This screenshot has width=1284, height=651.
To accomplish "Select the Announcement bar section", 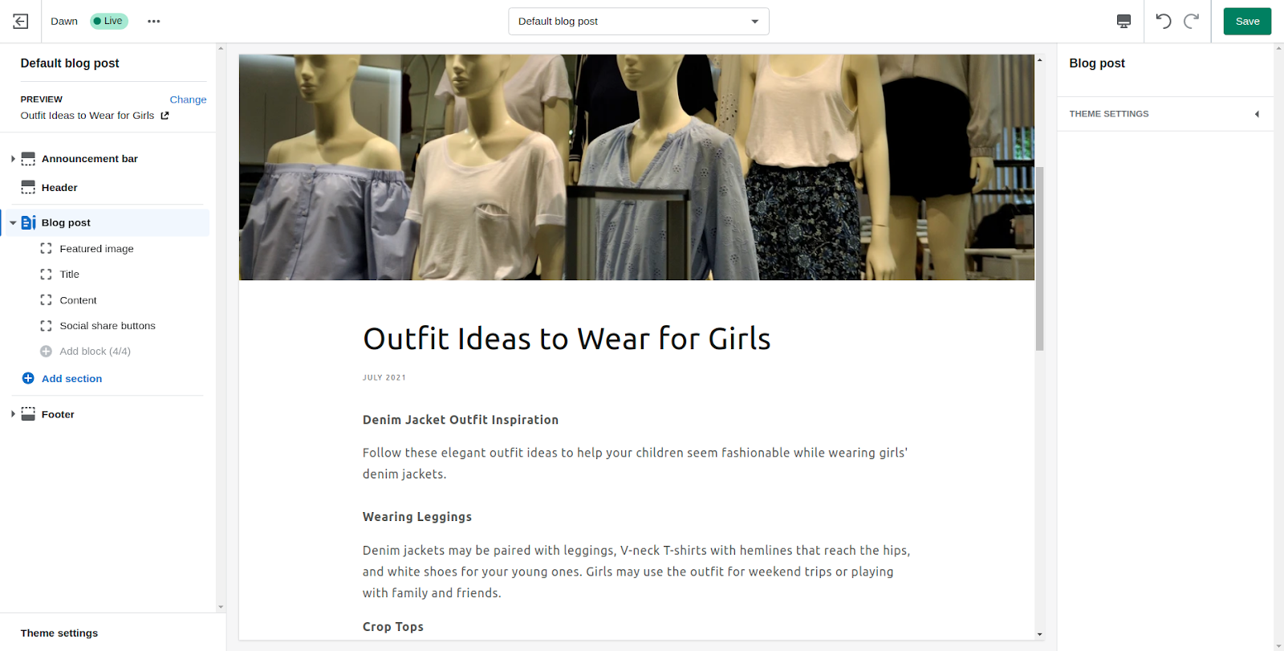I will coord(90,159).
